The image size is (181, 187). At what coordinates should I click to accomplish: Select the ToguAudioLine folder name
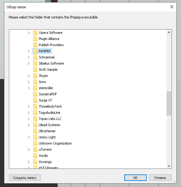click(49, 113)
